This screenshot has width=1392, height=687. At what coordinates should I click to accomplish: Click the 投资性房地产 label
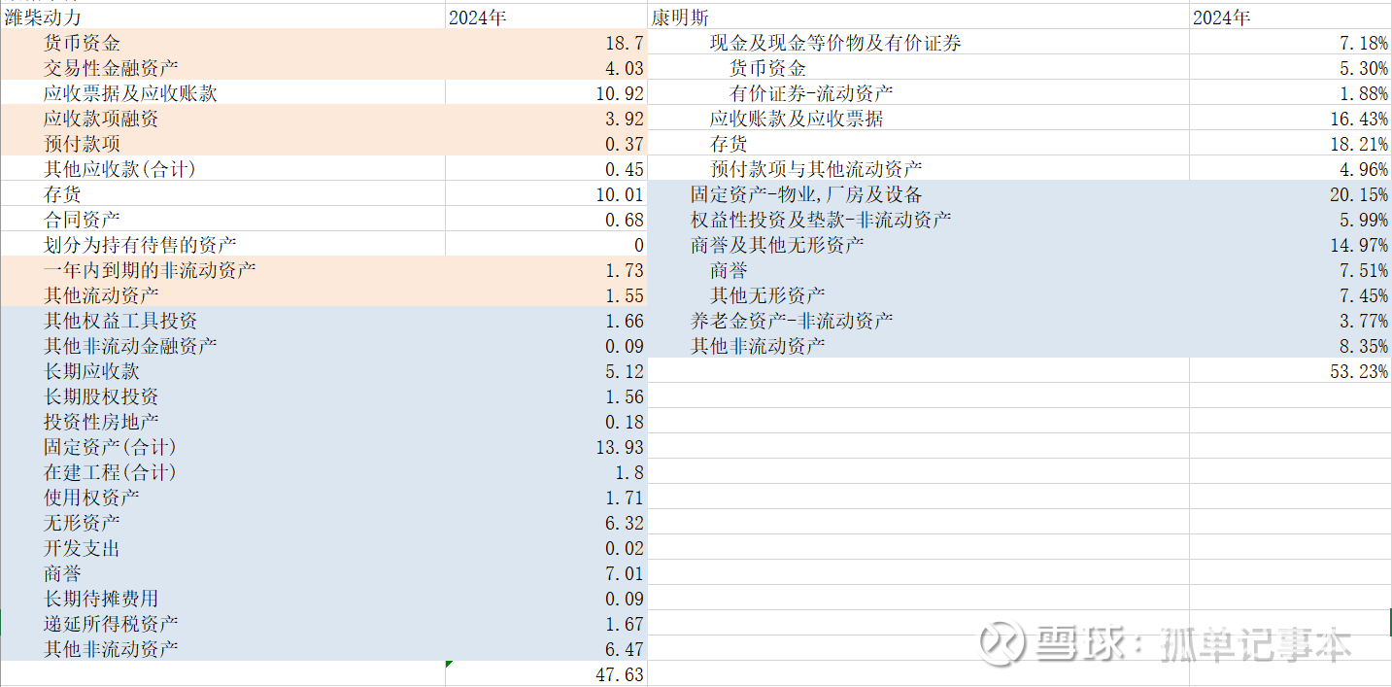coord(102,422)
